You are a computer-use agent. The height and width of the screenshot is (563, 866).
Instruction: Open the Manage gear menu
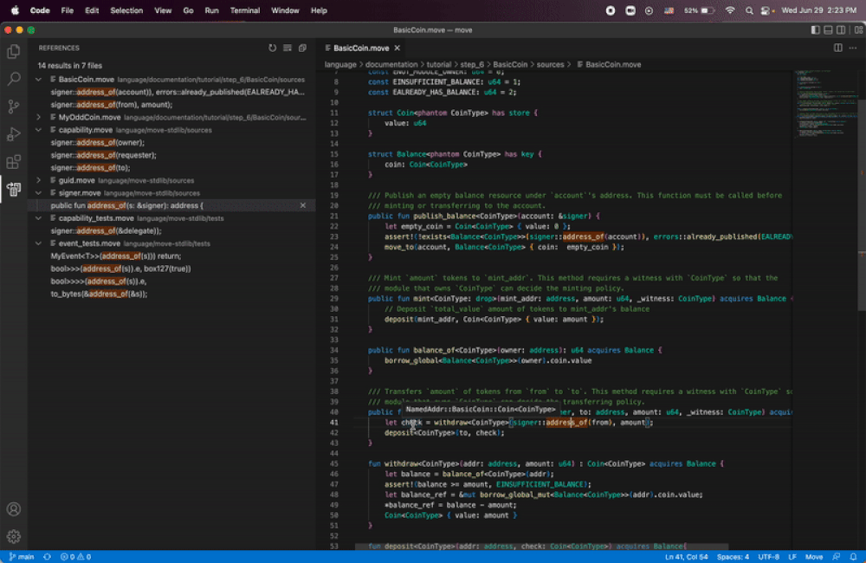tap(14, 536)
